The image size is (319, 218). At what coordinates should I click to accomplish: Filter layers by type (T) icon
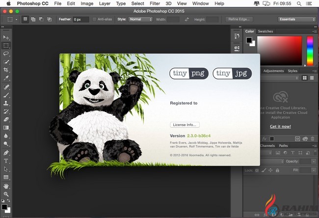point(292,153)
